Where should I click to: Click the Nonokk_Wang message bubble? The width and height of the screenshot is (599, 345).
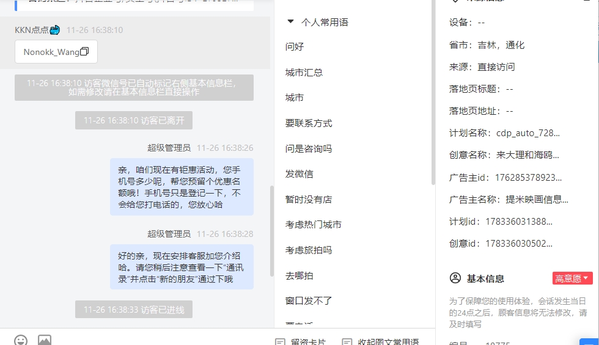click(56, 51)
